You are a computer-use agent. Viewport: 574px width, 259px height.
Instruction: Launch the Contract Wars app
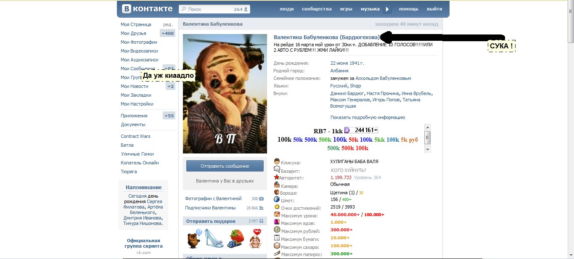[x=135, y=136]
